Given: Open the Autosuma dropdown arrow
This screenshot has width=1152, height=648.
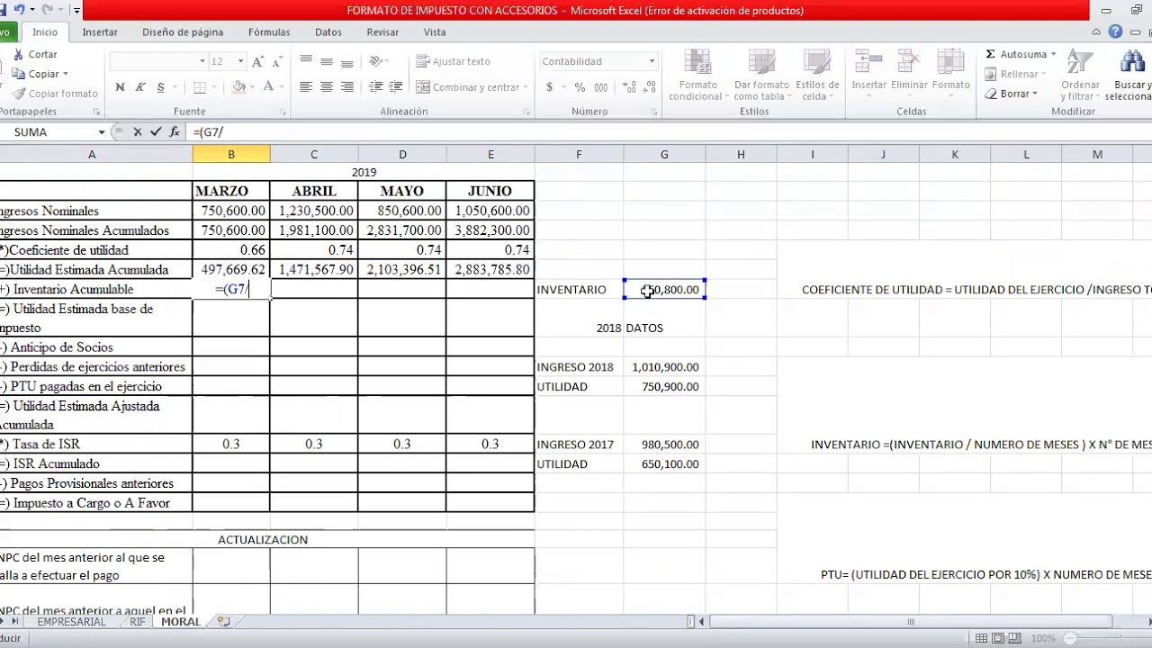Looking at the screenshot, I should point(1053,54).
